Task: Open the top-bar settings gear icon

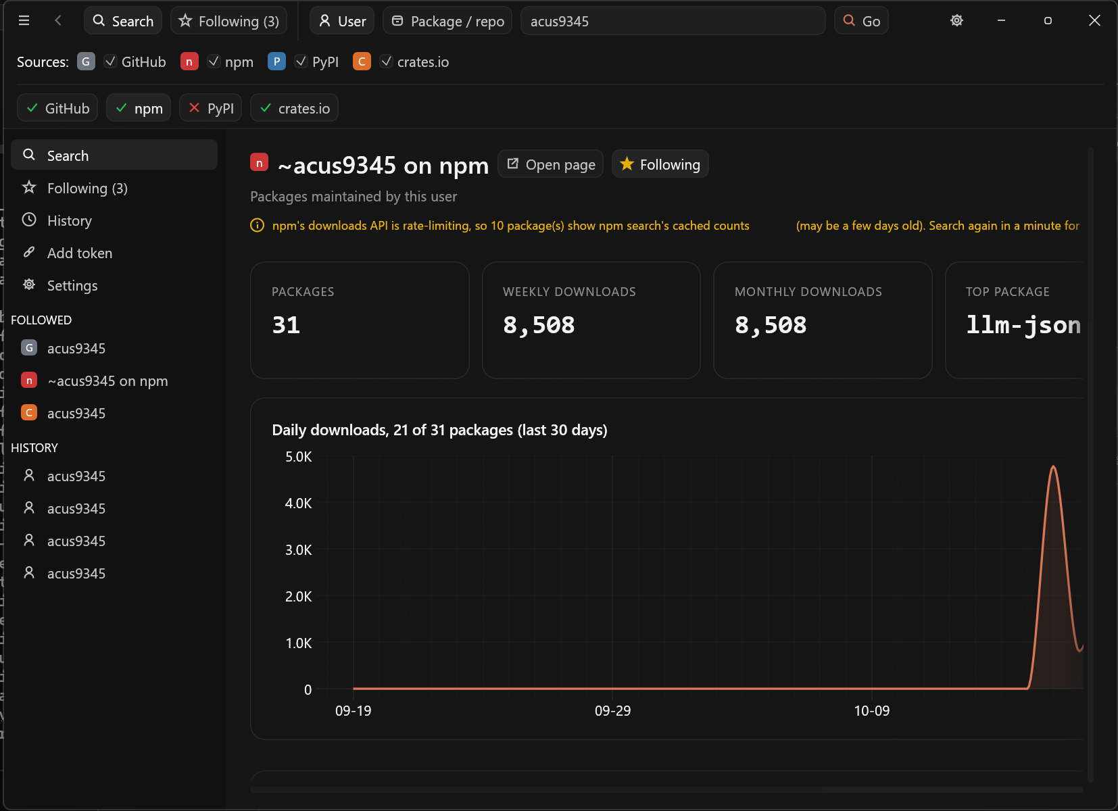Action: [x=956, y=20]
